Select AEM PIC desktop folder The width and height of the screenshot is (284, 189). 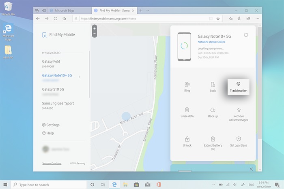point(8,52)
